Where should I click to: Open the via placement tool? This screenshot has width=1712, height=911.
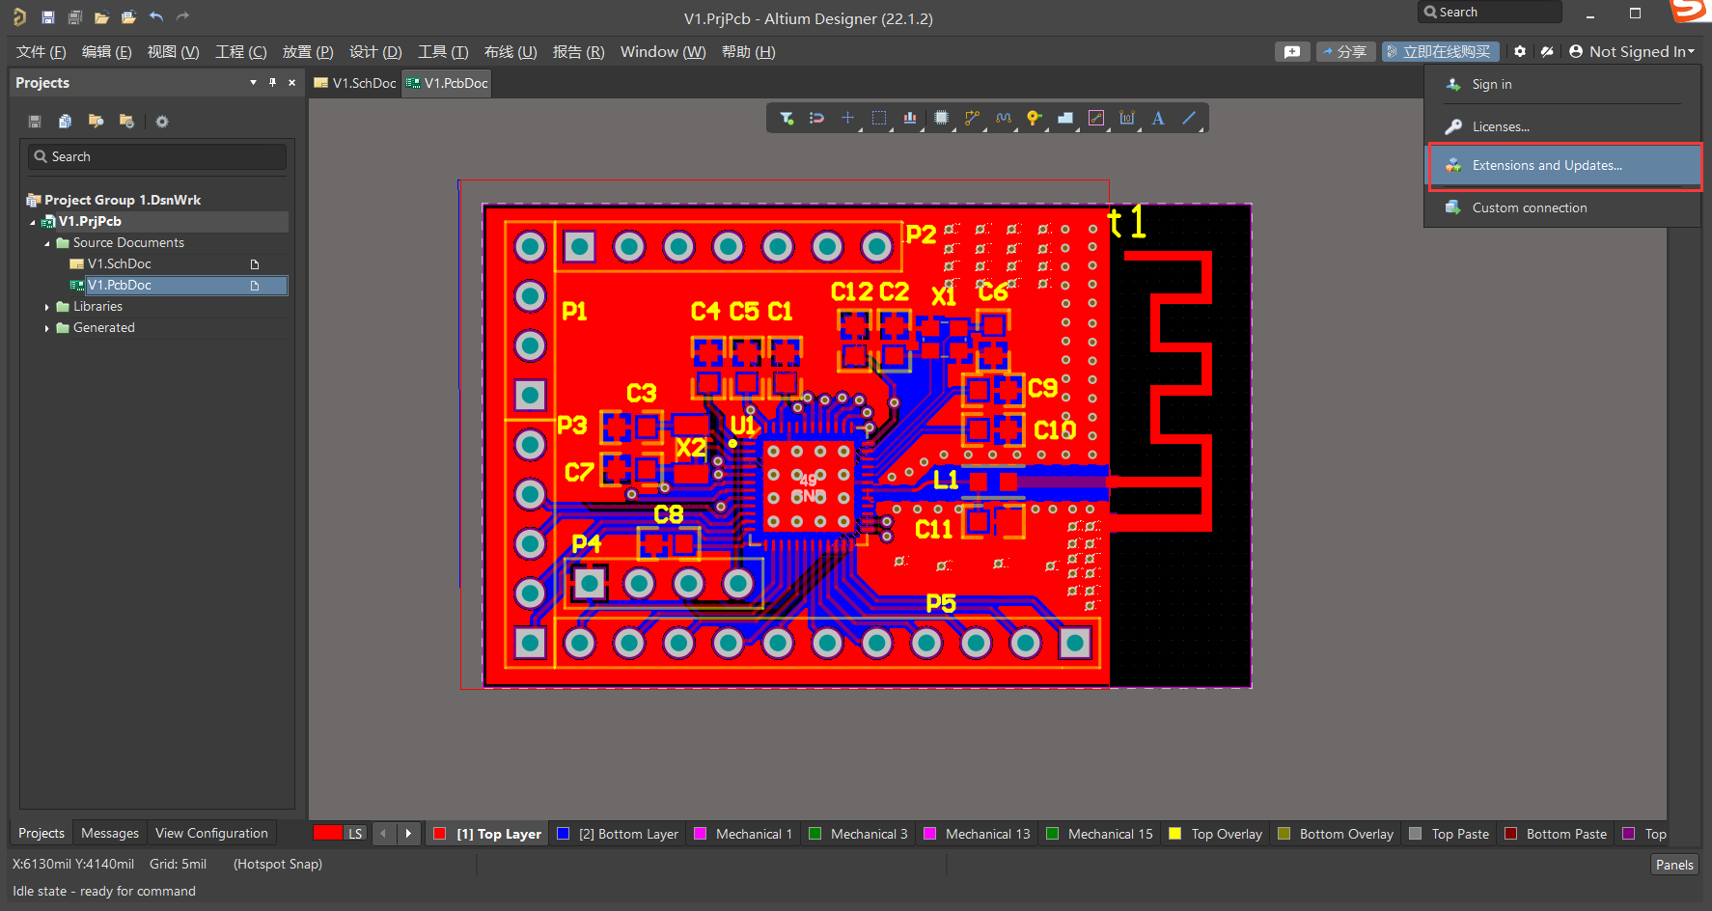point(1034,118)
